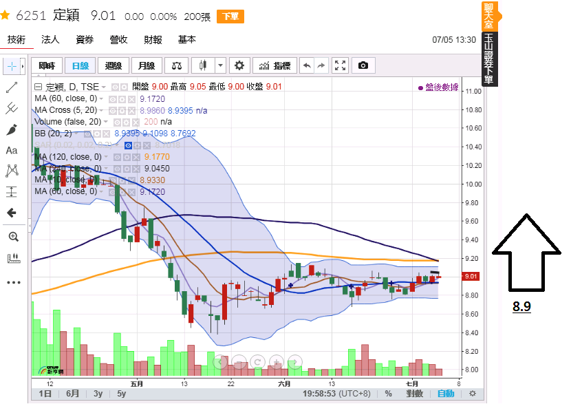Image resolution: width=571 pixels, height=413 pixels.
Task: Switch chart to 週線 weekly
Action: (x=114, y=66)
